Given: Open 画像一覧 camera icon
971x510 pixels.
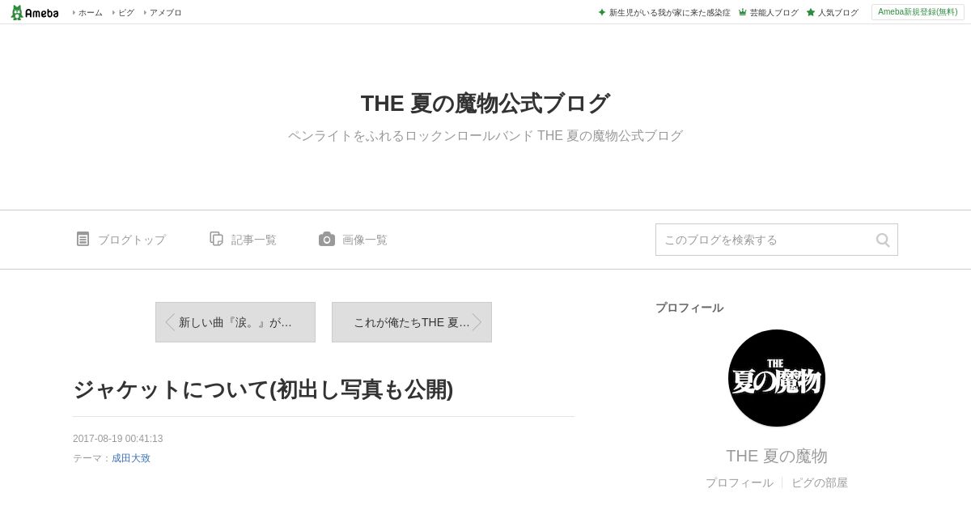Looking at the screenshot, I should coord(327,239).
